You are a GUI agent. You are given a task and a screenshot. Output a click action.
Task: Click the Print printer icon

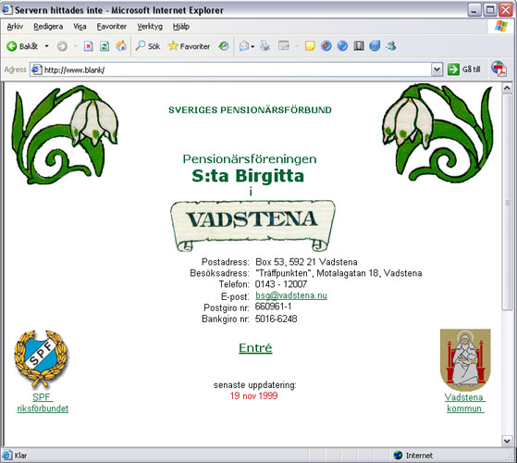(x=265, y=46)
